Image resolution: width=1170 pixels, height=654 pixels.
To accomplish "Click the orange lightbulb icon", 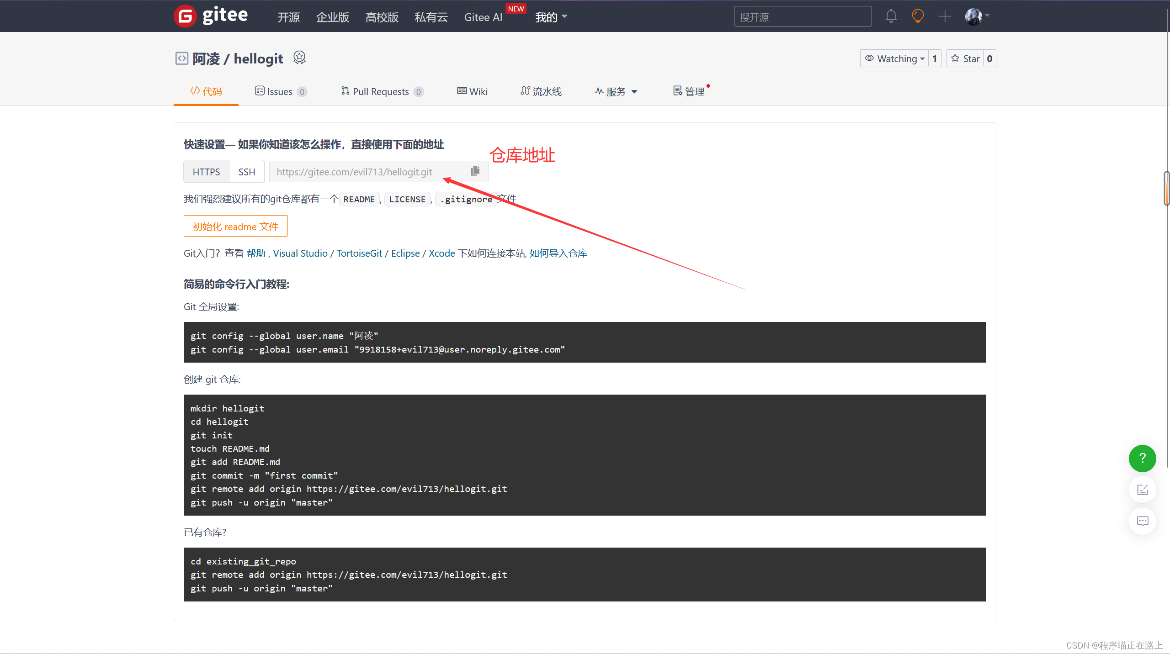I will click(917, 16).
